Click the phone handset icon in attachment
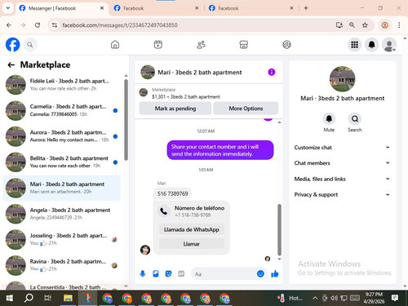Screen dimensions: 408x306 (164, 211)
